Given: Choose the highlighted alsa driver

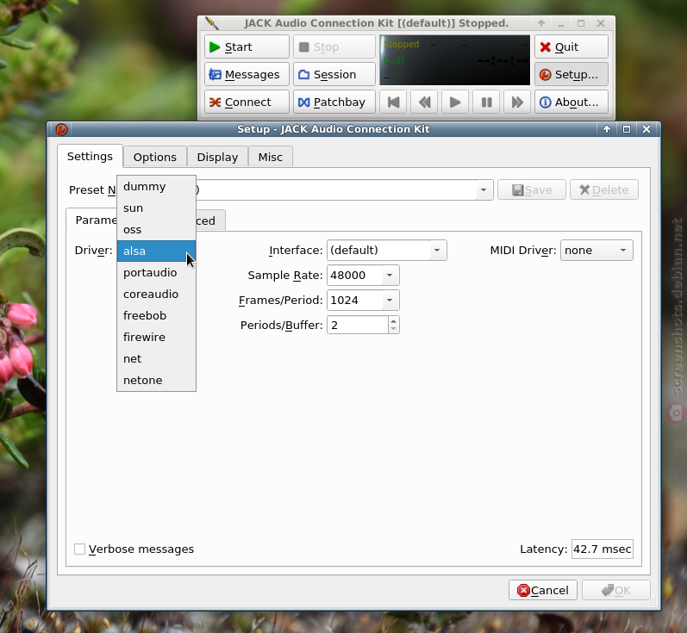Looking at the screenshot, I should [x=156, y=251].
